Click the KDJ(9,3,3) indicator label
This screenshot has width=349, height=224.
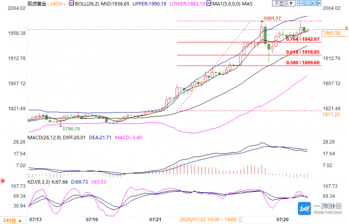(x=39, y=182)
